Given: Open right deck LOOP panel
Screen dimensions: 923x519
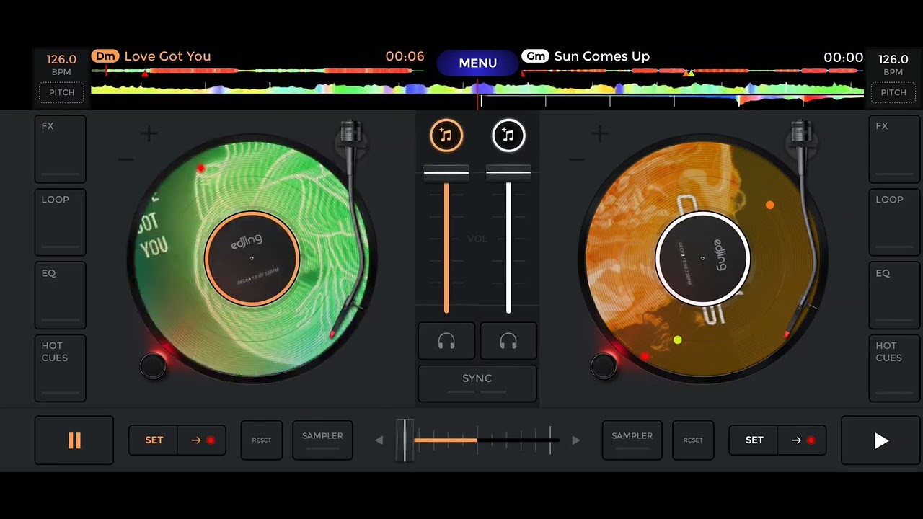Looking at the screenshot, I should tap(894, 222).
